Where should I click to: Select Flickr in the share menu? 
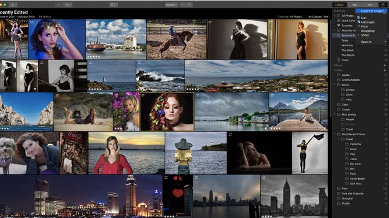[x=365, y=27]
